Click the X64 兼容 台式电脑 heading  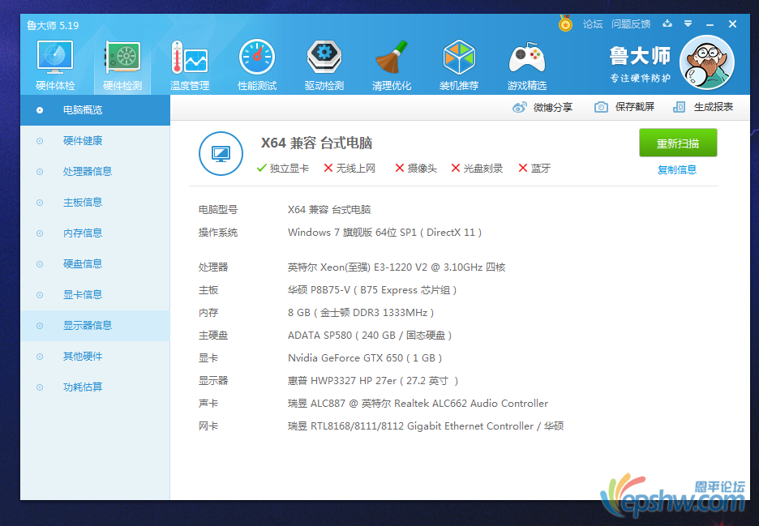click(x=316, y=143)
